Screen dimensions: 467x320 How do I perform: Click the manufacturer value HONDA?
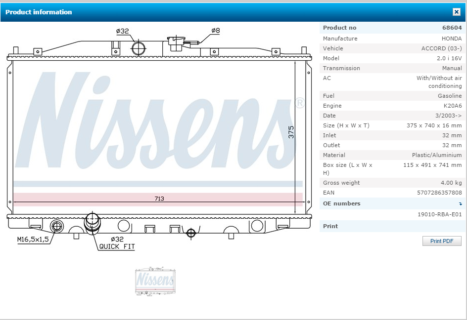[x=452, y=39]
